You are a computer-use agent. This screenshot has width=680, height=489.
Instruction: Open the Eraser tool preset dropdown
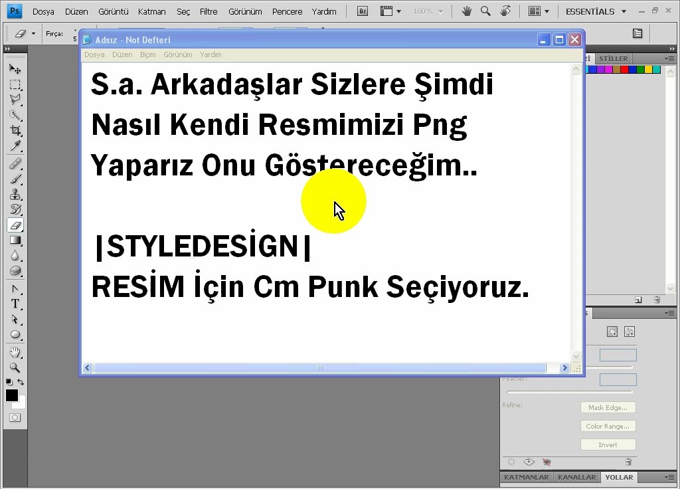[x=33, y=33]
